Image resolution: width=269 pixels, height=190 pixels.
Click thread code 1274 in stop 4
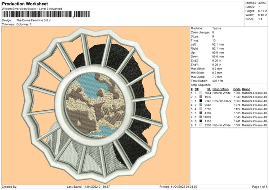click(237, 105)
